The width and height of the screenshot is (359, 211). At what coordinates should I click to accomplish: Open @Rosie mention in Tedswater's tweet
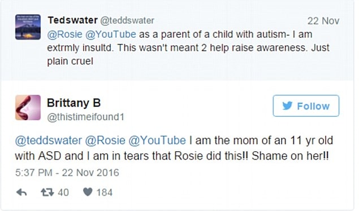(65, 34)
